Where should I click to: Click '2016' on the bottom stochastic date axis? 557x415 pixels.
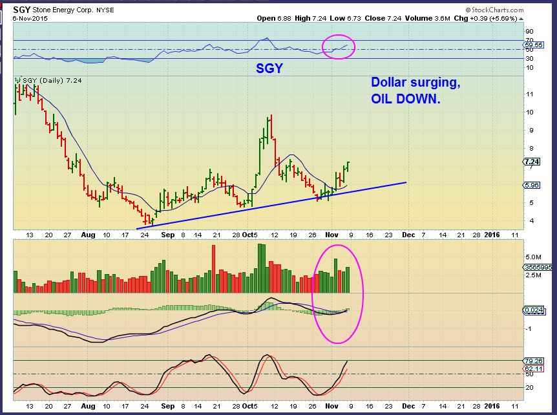pos(492,406)
